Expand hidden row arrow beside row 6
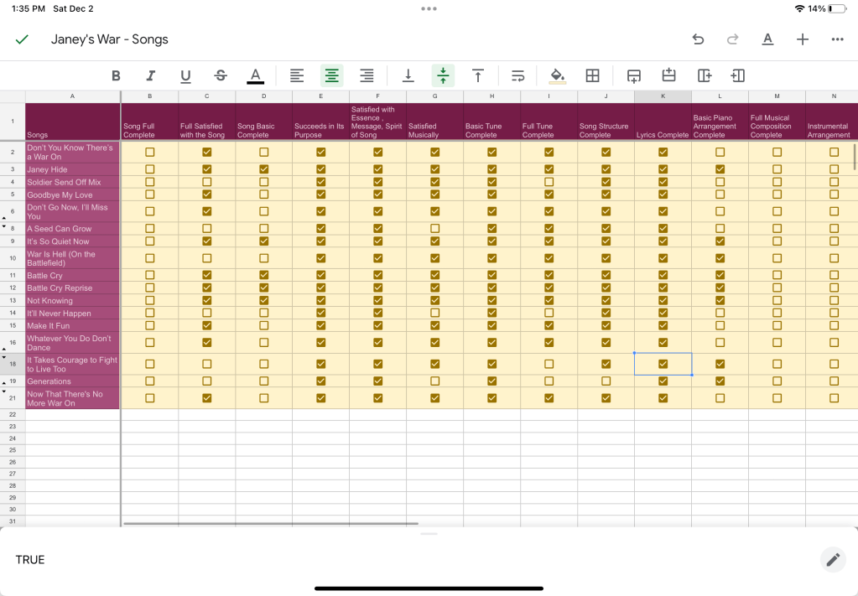 coord(4,217)
